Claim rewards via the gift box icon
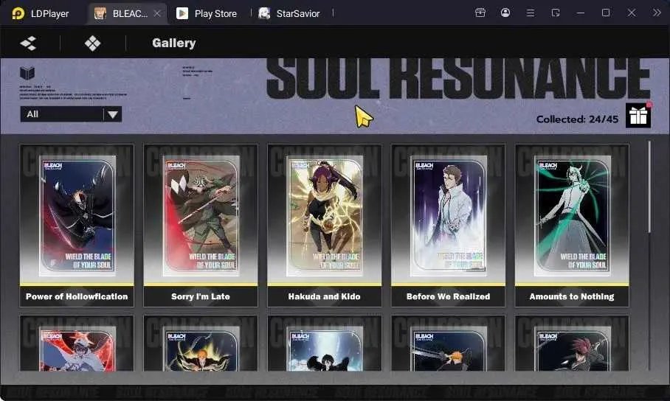The width and height of the screenshot is (670, 401). tap(638, 115)
